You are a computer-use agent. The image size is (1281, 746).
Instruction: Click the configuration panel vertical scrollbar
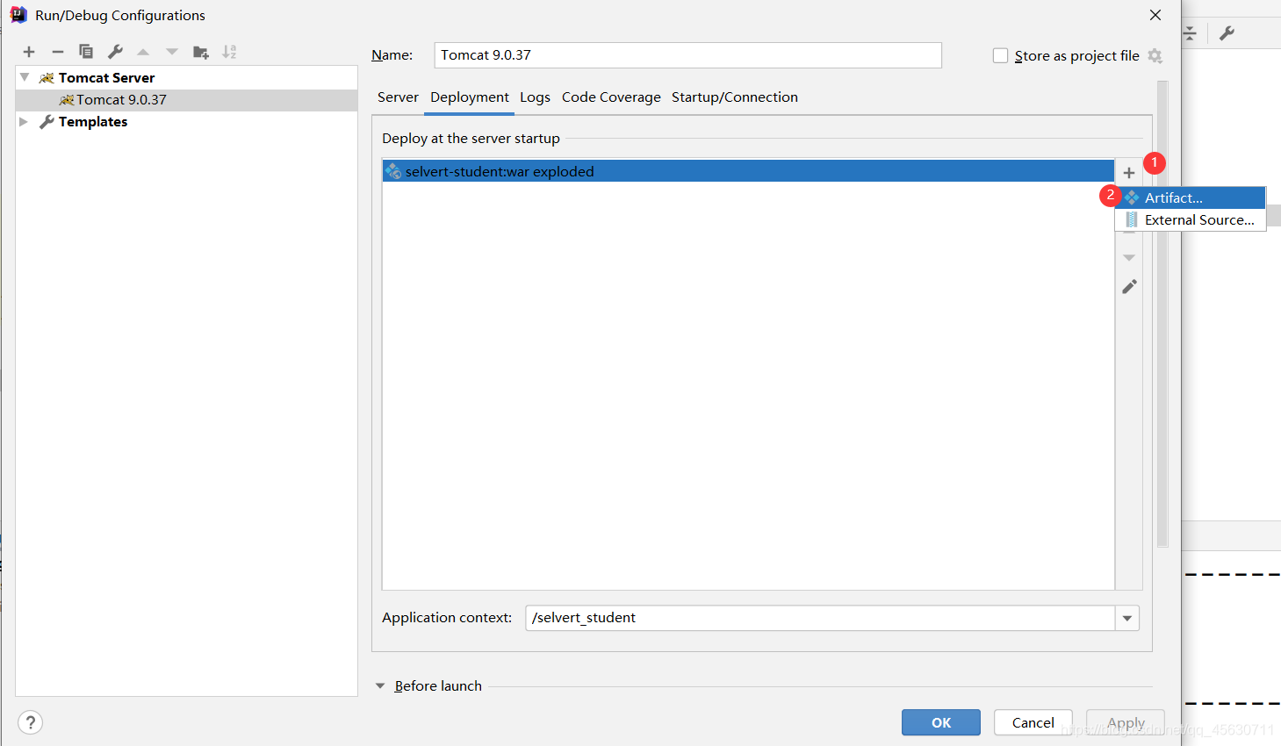click(x=1162, y=314)
